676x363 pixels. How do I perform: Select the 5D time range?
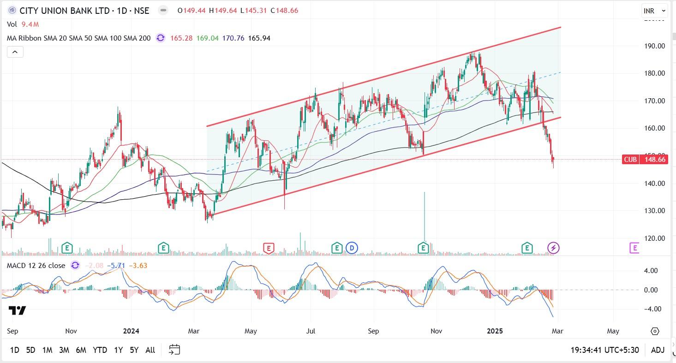pos(30,350)
